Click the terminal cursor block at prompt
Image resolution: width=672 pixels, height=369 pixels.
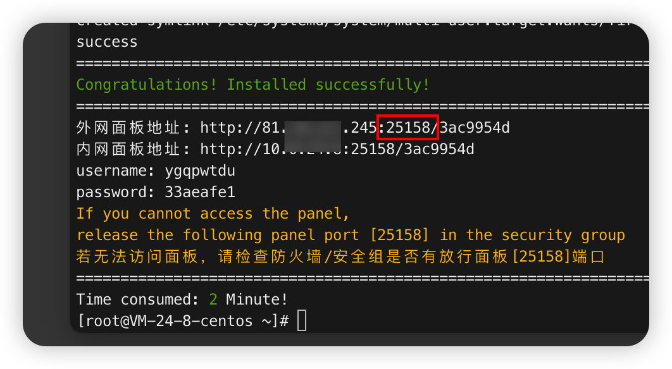click(302, 320)
